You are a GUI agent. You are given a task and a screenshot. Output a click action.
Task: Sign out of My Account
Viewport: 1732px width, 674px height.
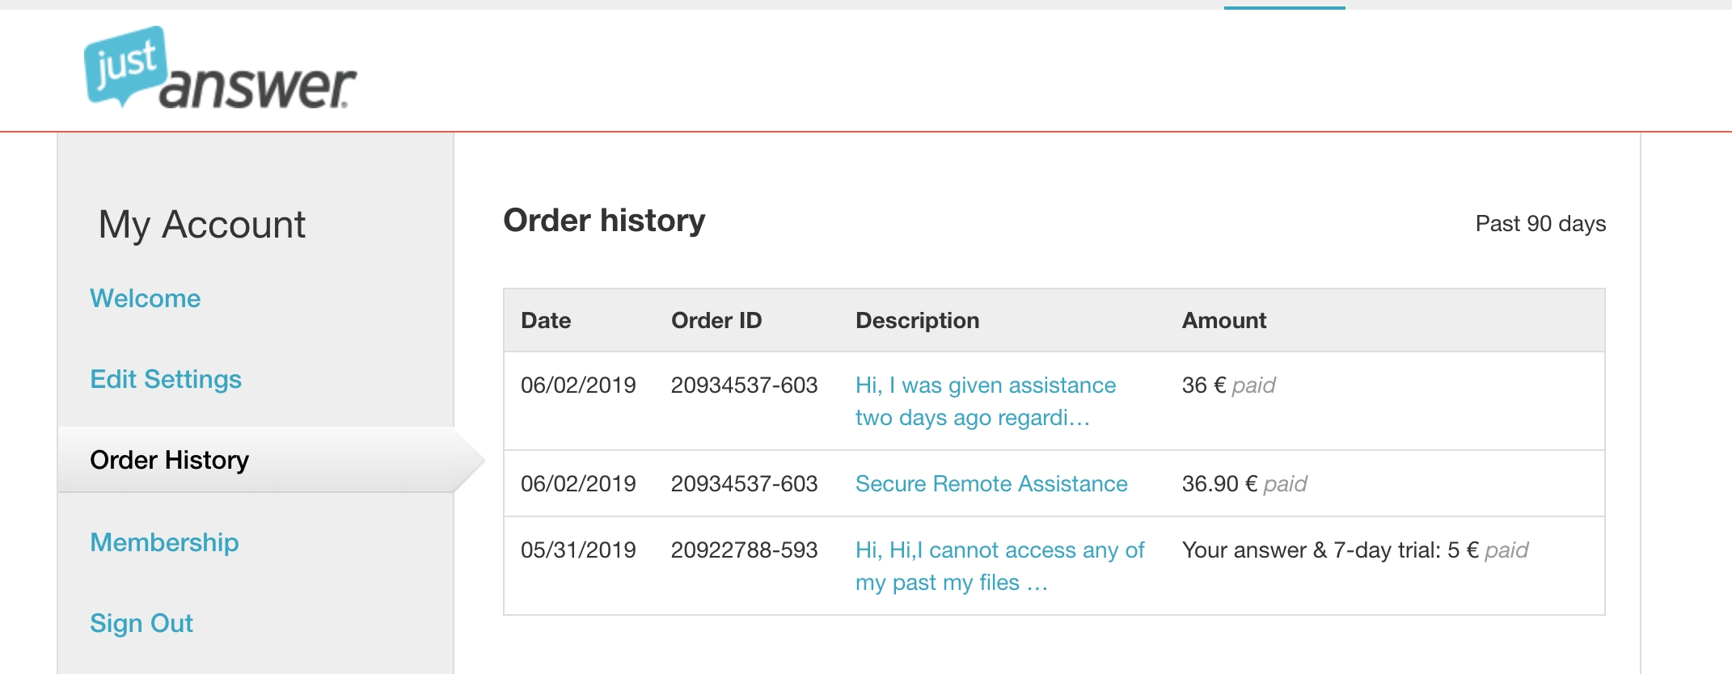tap(142, 623)
